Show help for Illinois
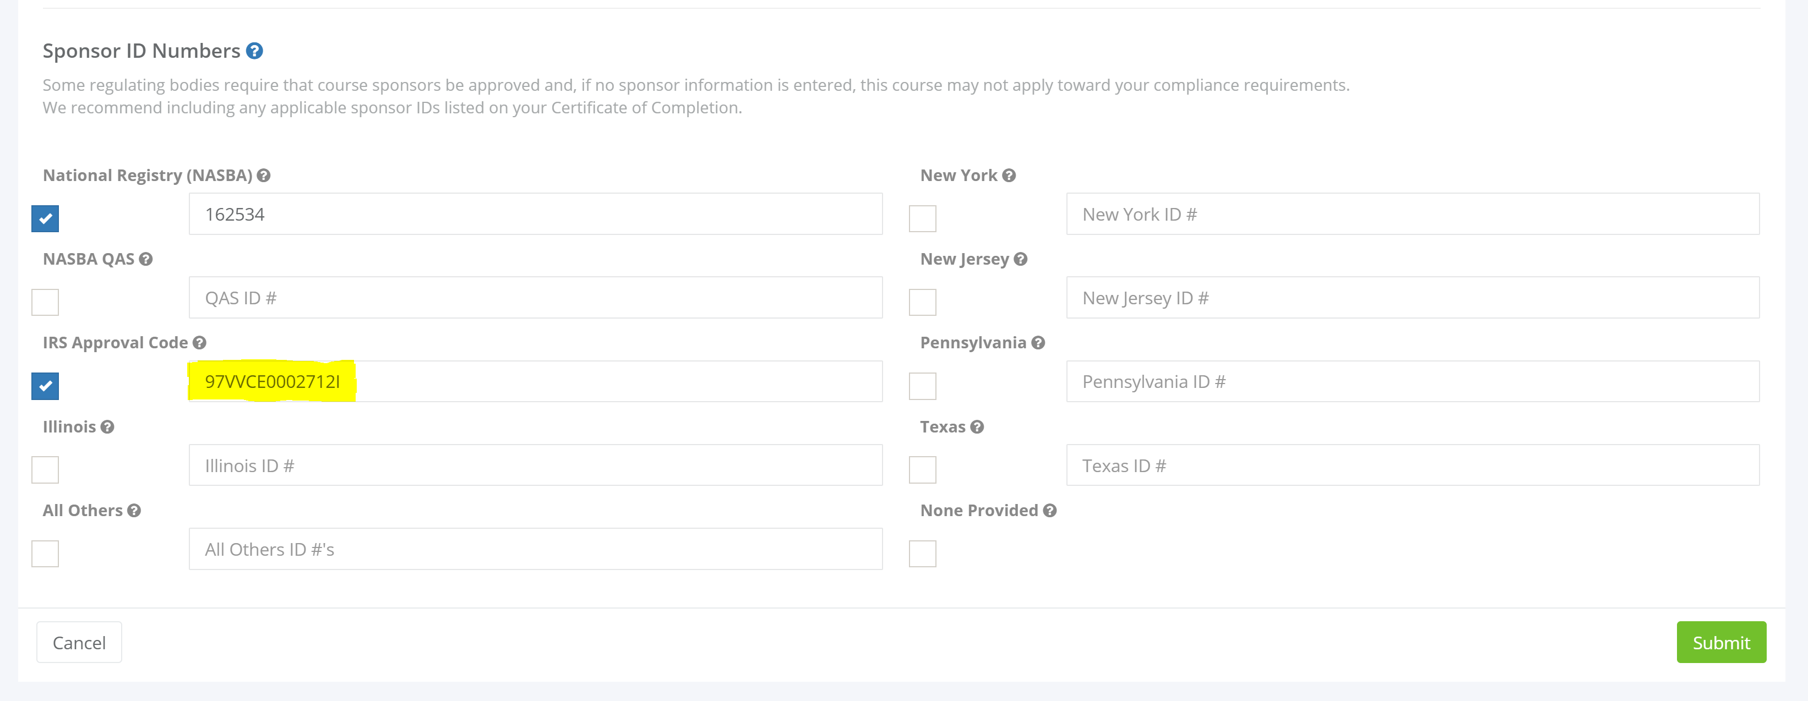Viewport: 1808px width, 701px height. [x=107, y=426]
